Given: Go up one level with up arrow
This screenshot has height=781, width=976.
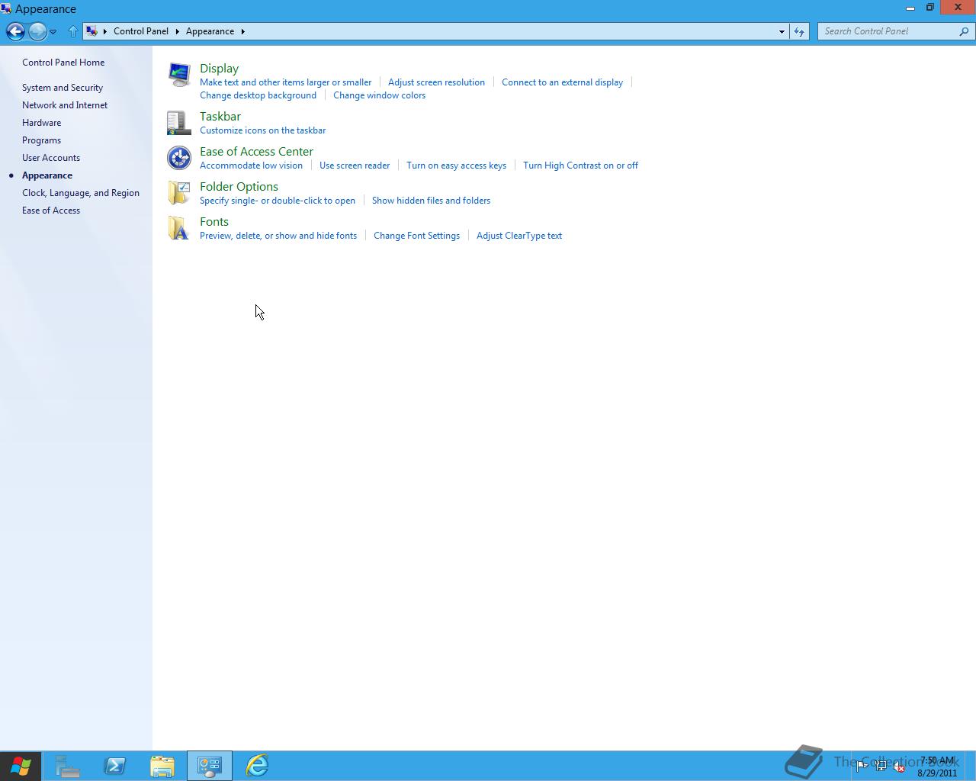Looking at the screenshot, I should pyautogui.click(x=73, y=31).
